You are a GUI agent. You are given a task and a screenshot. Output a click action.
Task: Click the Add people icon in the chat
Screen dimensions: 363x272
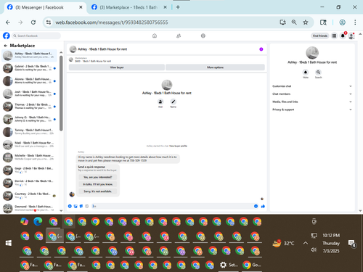[160, 102]
